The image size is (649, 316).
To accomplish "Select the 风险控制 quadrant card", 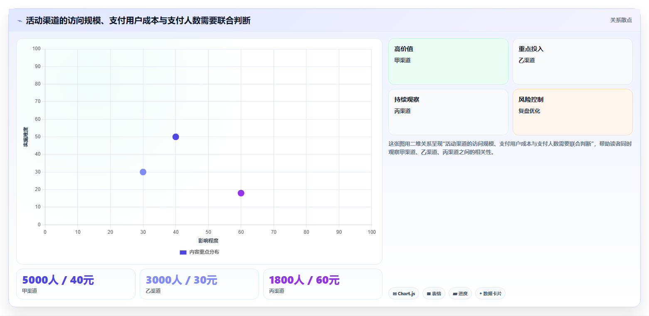I will point(573,112).
